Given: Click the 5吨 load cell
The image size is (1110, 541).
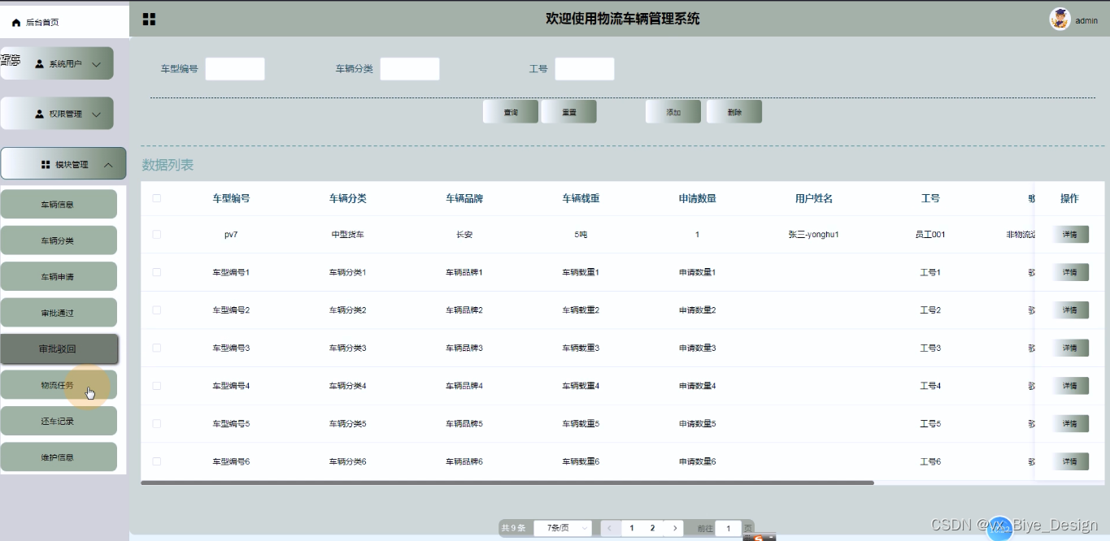Looking at the screenshot, I should tap(581, 235).
